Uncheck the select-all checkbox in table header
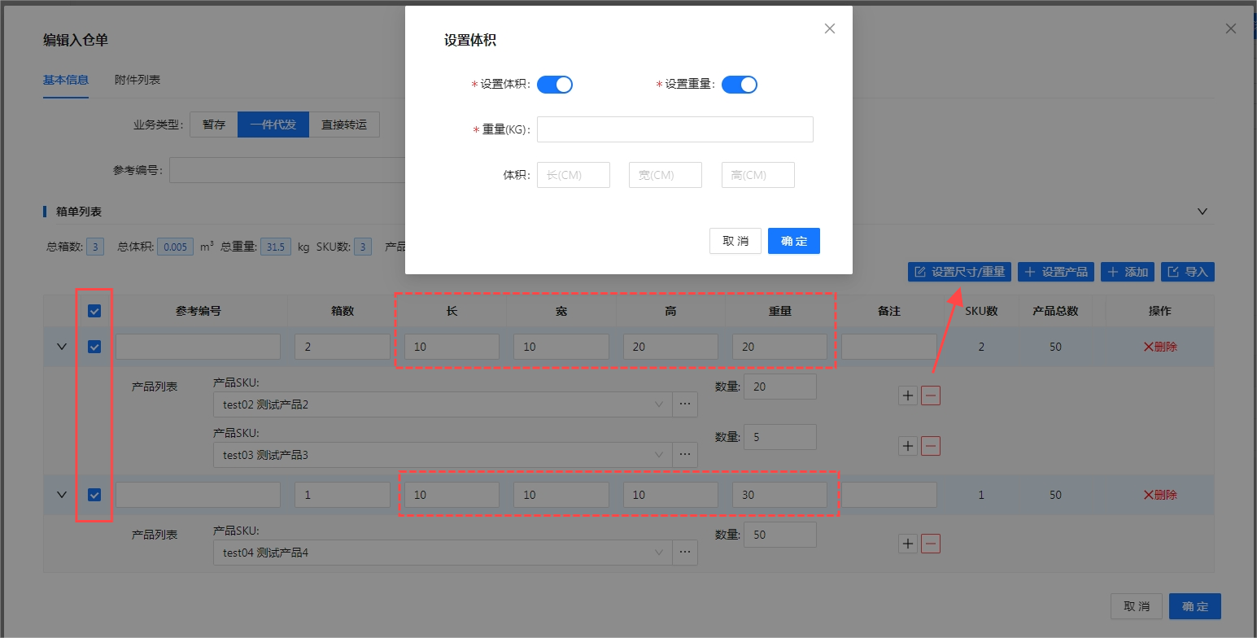This screenshot has width=1257, height=638. 94,311
